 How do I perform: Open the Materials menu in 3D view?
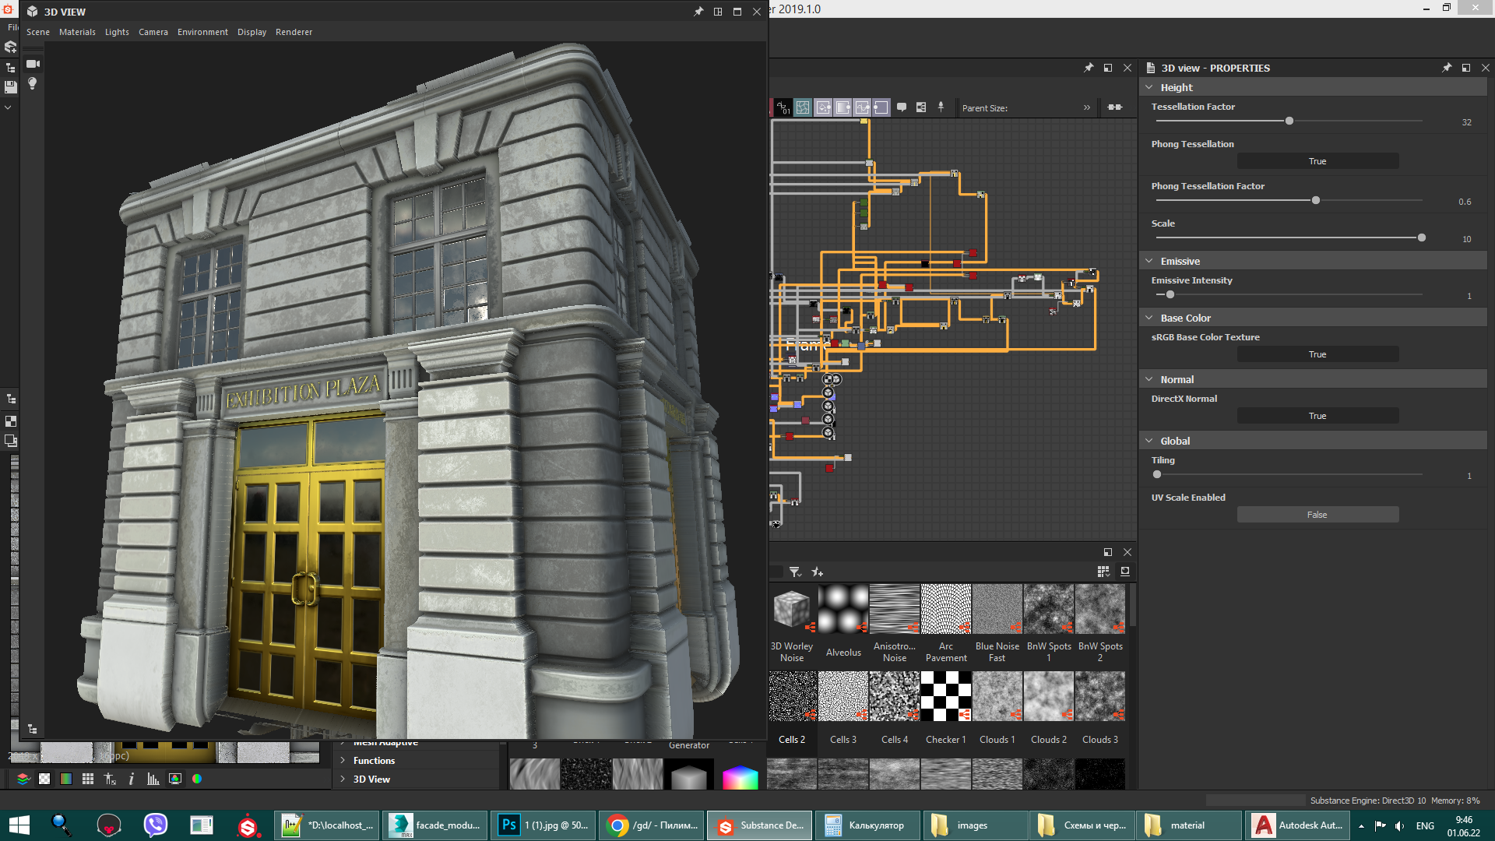pos(77,32)
